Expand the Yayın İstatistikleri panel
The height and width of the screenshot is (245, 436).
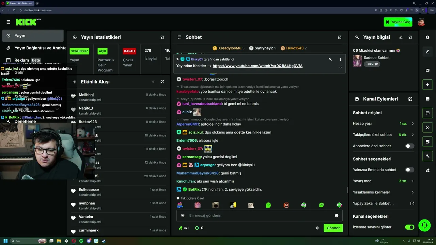[x=162, y=37]
